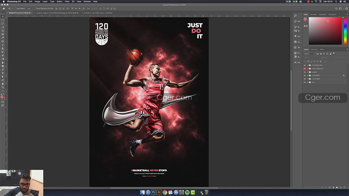Select the Brush tool
The height and width of the screenshot is (196, 349).
tap(3, 45)
